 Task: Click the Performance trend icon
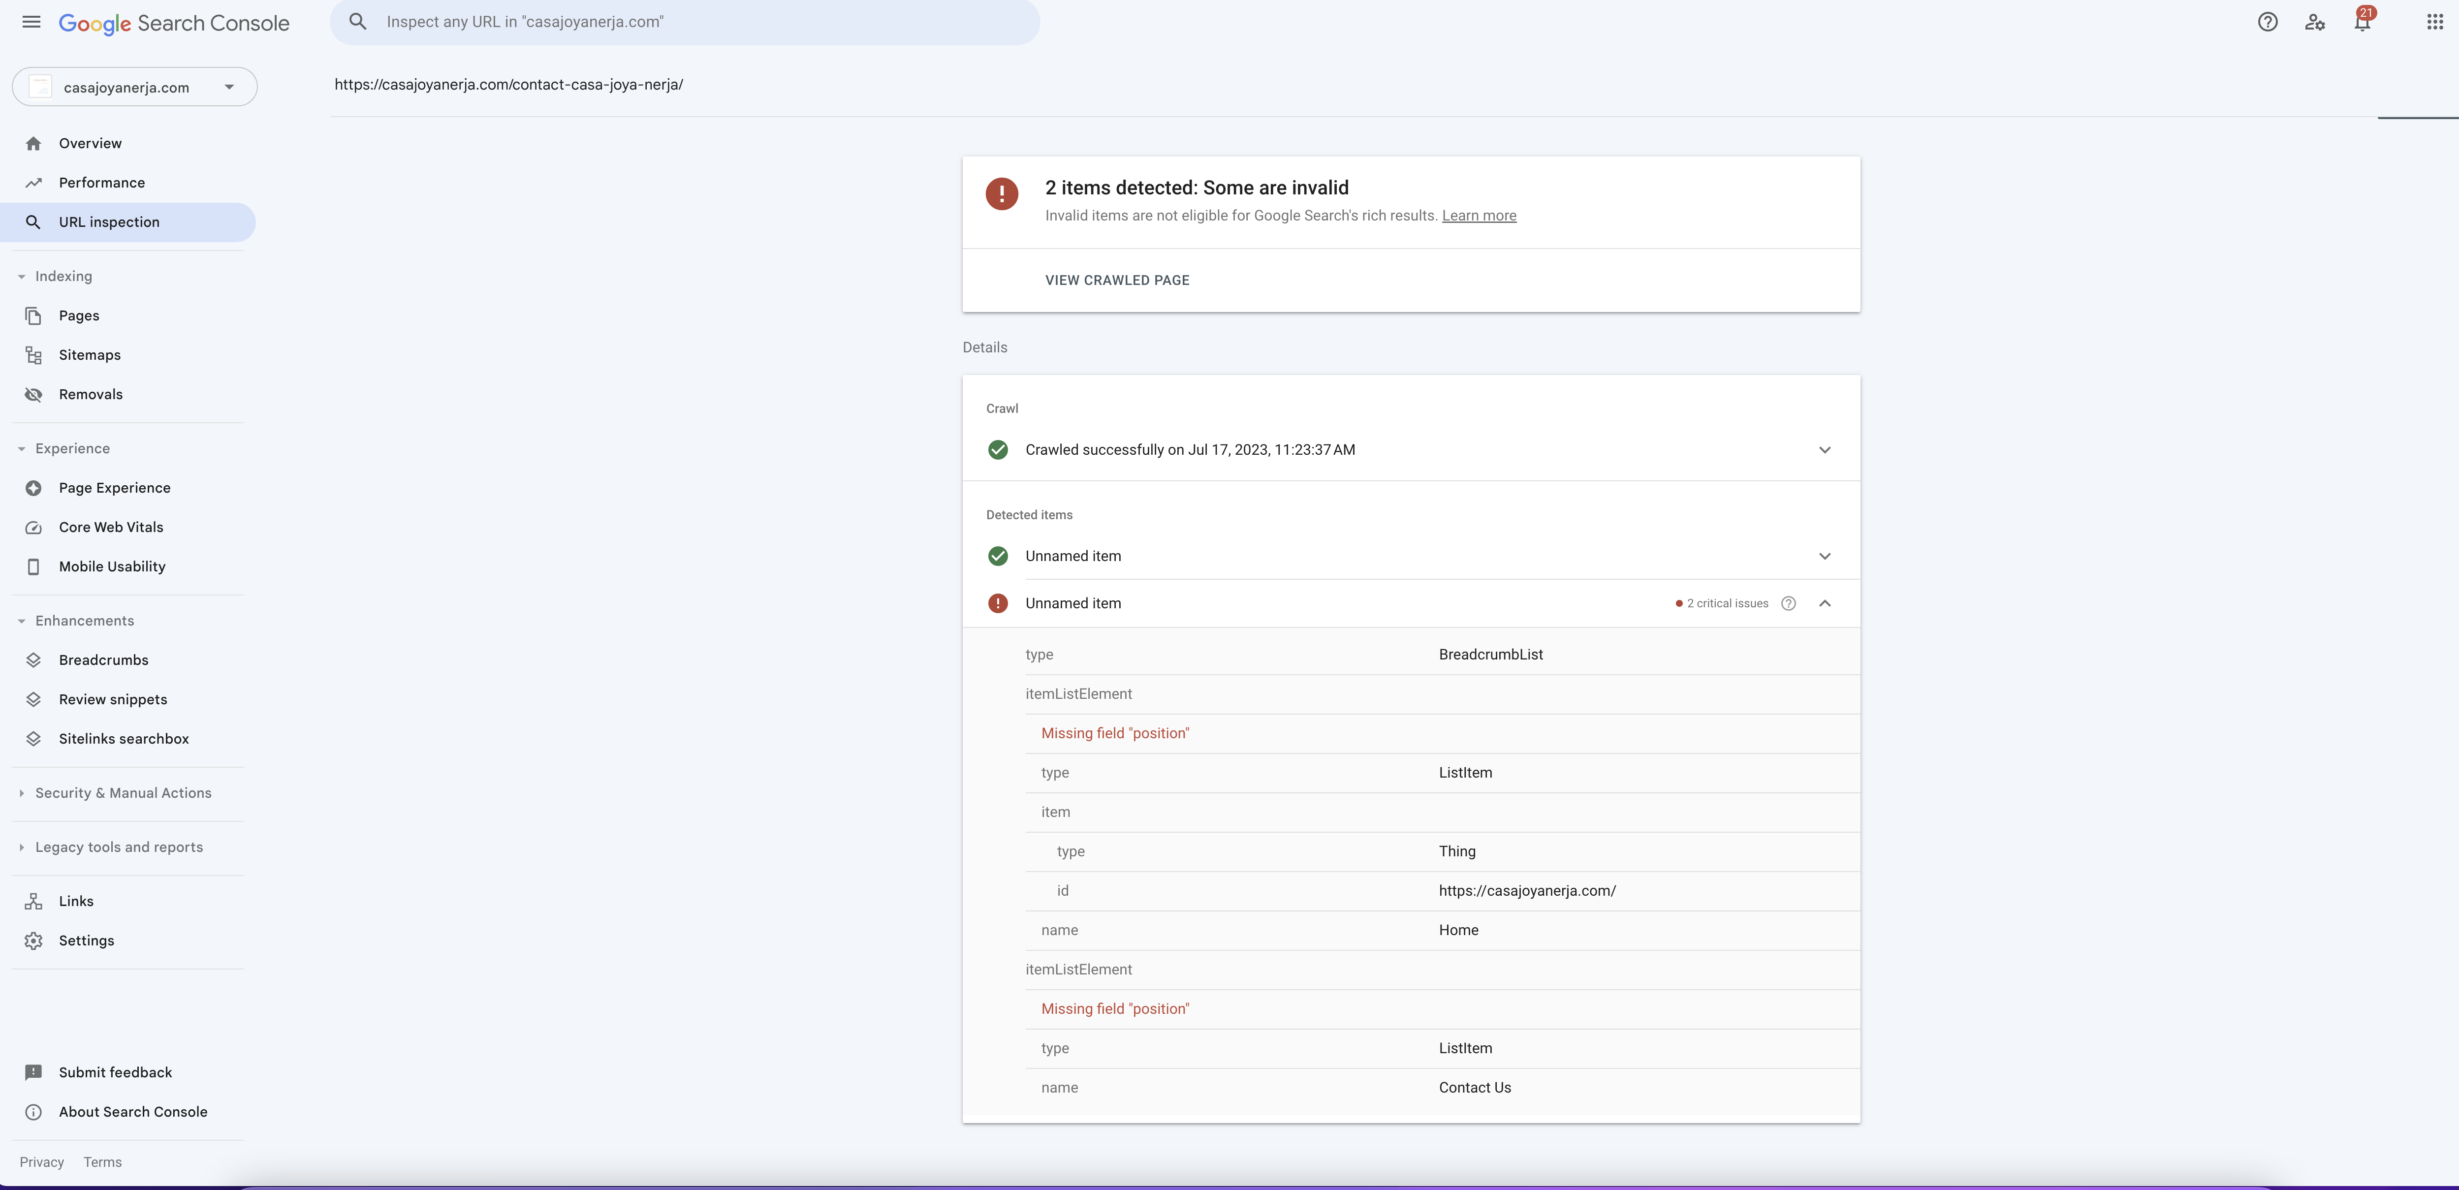pos(33,182)
